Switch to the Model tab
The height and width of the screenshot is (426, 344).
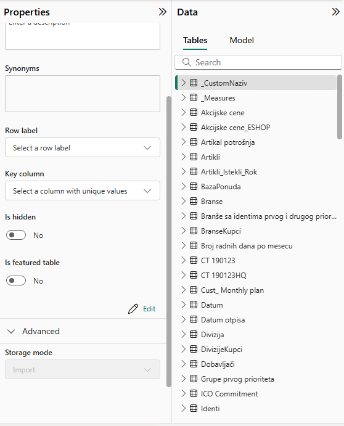pyautogui.click(x=242, y=41)
